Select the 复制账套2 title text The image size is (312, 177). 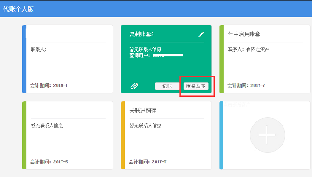pyautogui.click(x=141, y=34)
